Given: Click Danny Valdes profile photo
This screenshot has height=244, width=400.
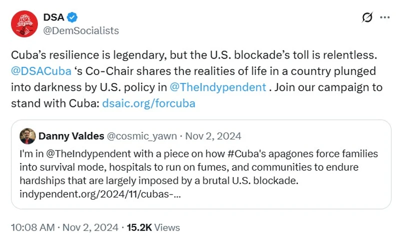Looking at the screenshot, I should pos(27,136).
